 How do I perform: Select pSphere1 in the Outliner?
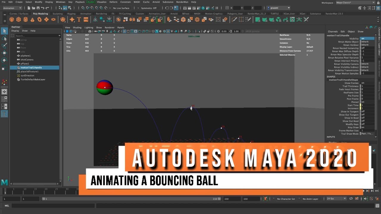(26, 56)
